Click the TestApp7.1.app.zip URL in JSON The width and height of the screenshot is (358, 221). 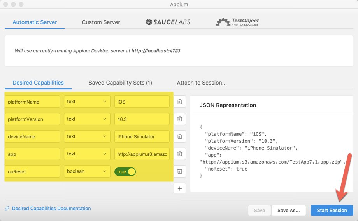[273, 162]
